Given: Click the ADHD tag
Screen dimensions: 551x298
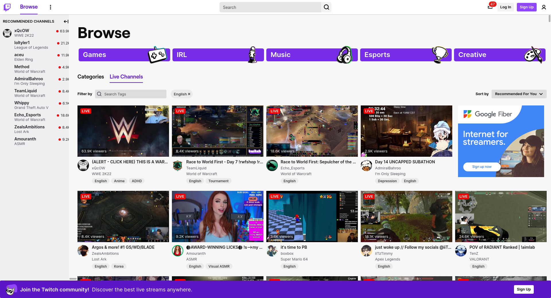Looking at the screenshot, I should 137,181.
